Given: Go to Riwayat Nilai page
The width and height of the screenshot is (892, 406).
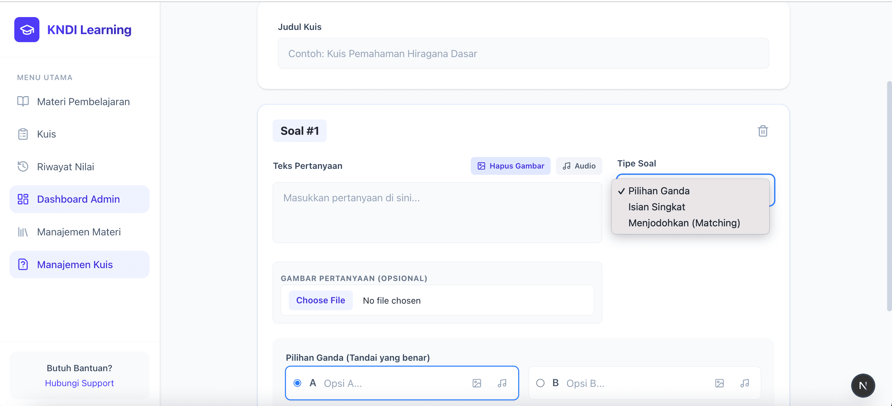Looking at the screenshot, I should [80, 167].
